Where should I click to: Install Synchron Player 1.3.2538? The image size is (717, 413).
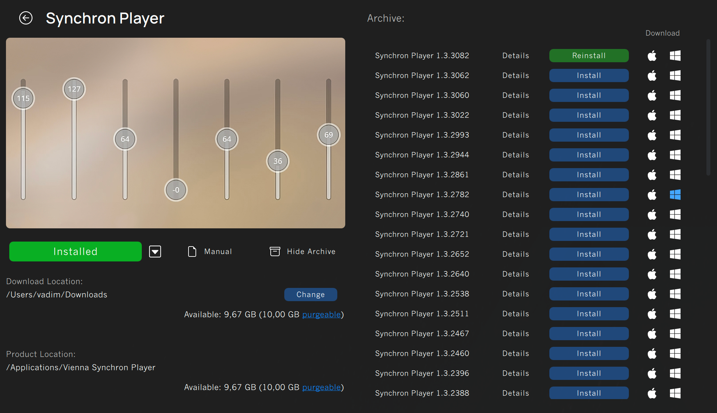pos(589,294)
